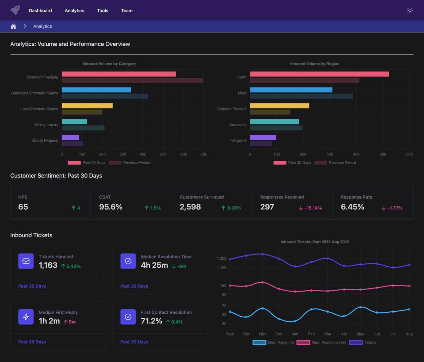This screenshot has height=362, width=424.
Task: Click the Quote Request purple bar
Action: pyautogui.click(x=71, y=137)
